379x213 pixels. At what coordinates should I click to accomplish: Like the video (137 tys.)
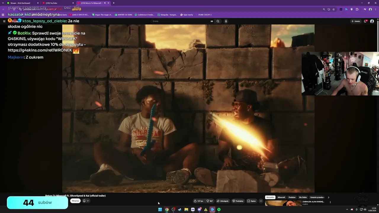pyautogui.click(x=198, y=201)
